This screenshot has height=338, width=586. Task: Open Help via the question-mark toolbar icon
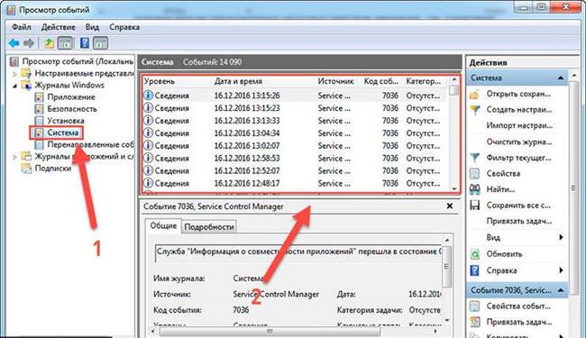85,43
